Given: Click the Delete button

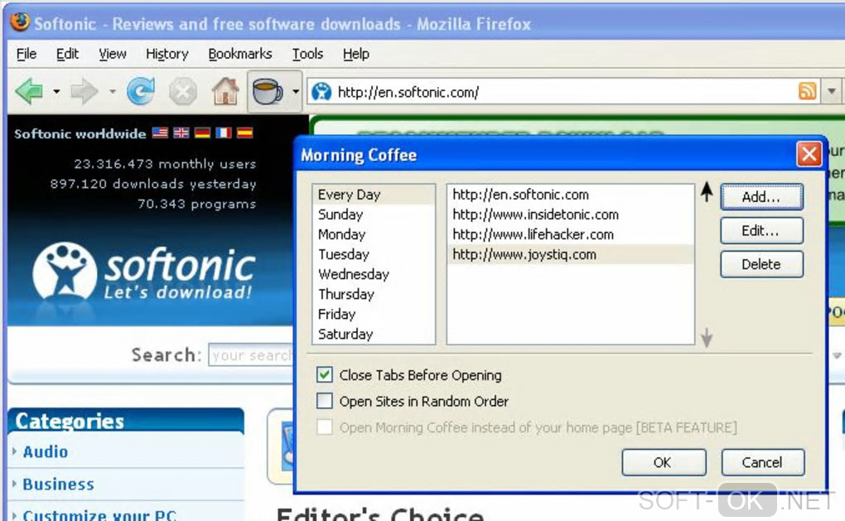Looking at the screenshot, I should 761,264.
